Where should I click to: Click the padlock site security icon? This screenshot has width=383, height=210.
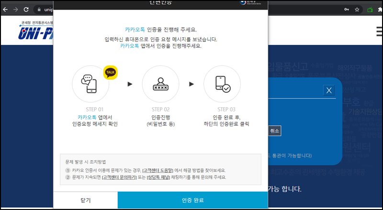pyautogui.click(x=39, y=10)
